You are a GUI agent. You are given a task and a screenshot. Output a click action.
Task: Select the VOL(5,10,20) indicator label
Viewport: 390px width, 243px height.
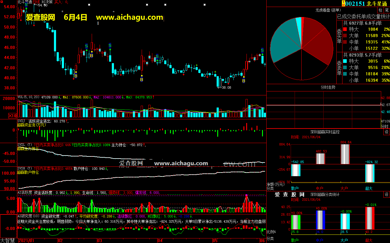(x=29, y=97)
